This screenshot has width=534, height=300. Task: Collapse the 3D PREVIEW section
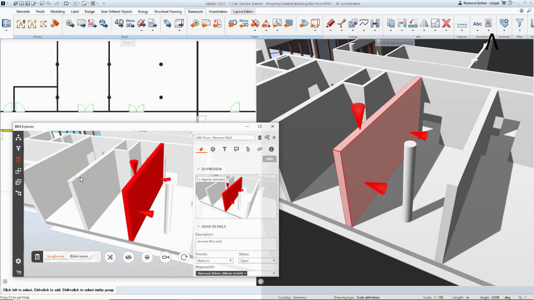(198, 168)
